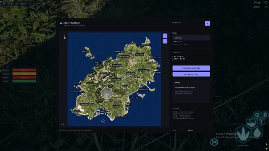Click the dinosaur footprint hexagon icon
Image resolution: width=269 pixels, height=151 pixels.
243,134
